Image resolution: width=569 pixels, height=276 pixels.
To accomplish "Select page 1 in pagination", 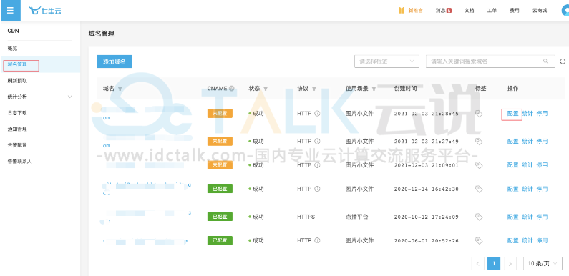I will pos(494,264).
